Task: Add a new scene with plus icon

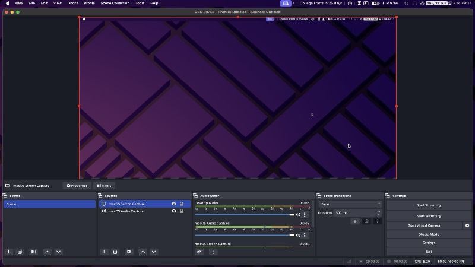Action: (x=9, y=252)
